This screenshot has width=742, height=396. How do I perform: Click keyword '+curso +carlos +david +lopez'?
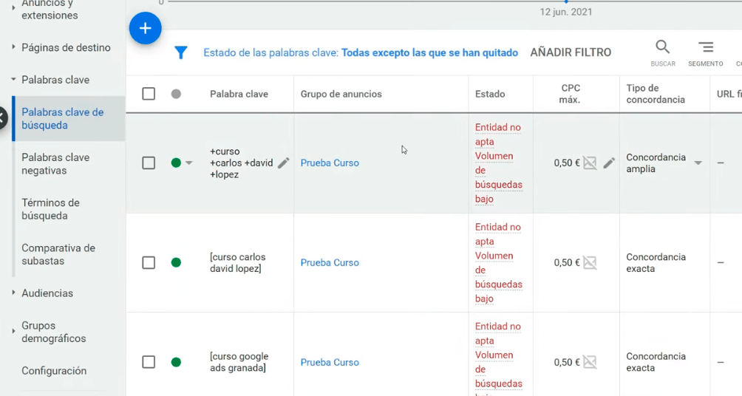point(242,163)
